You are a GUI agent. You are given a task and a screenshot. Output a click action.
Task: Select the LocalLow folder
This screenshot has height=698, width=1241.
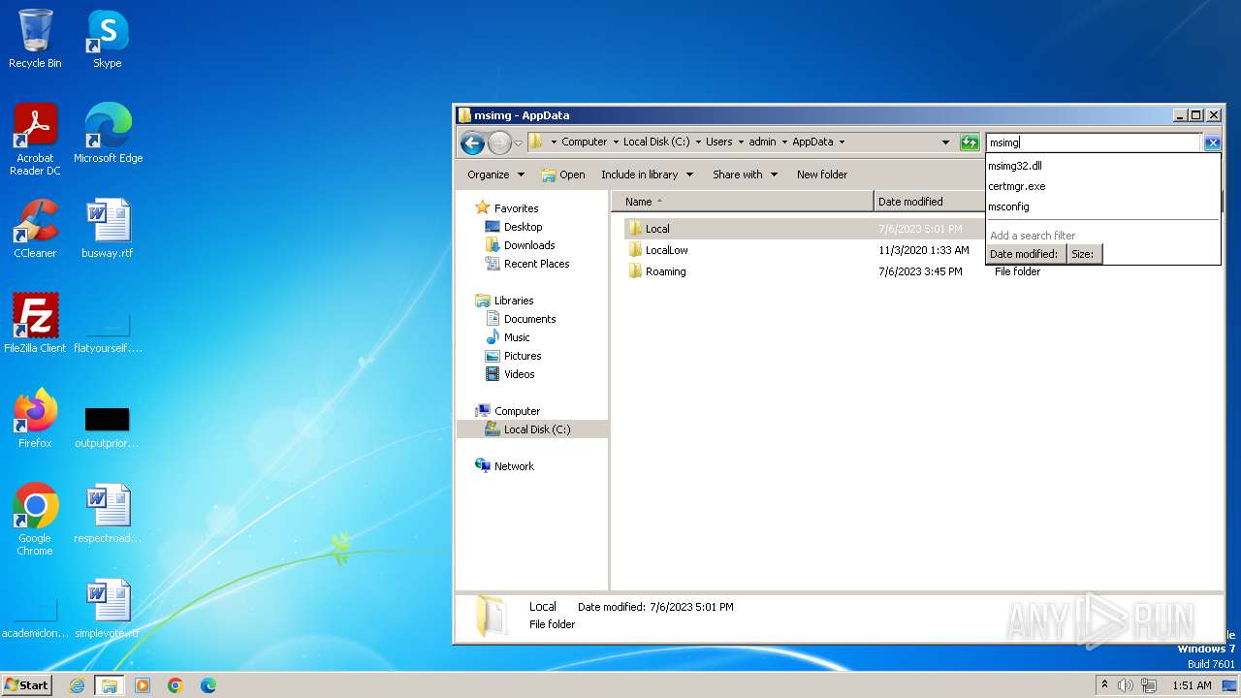tap(667, 250)
